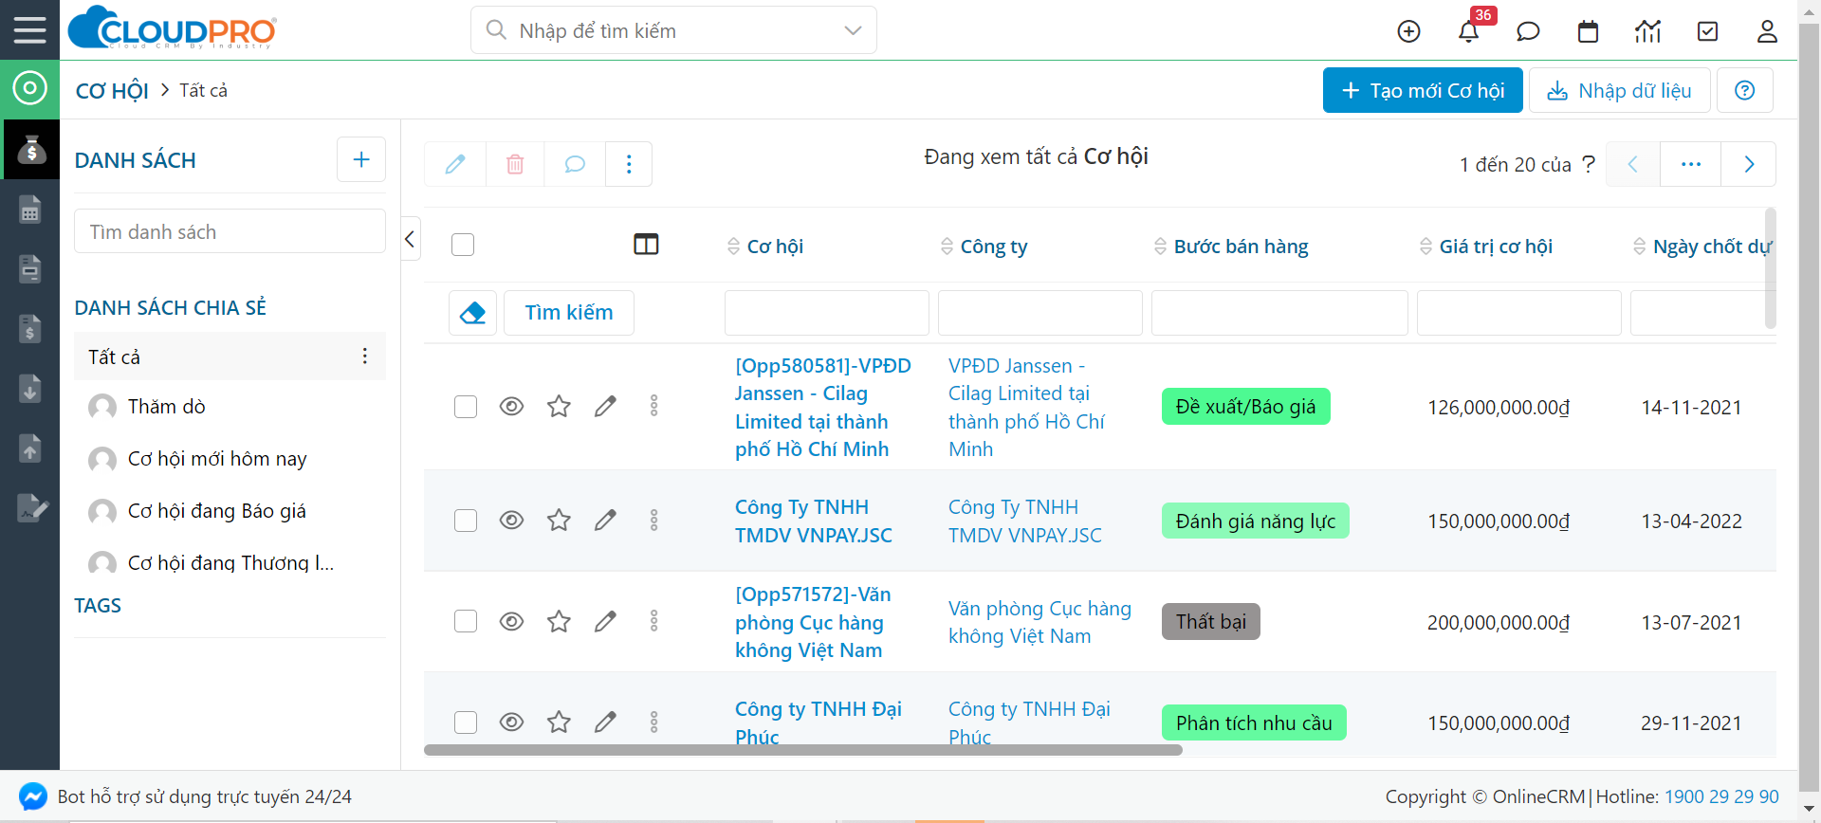Open options for the Tất cả list
The width and height of the screenshot is (1821, 823).
coord(365,356)
